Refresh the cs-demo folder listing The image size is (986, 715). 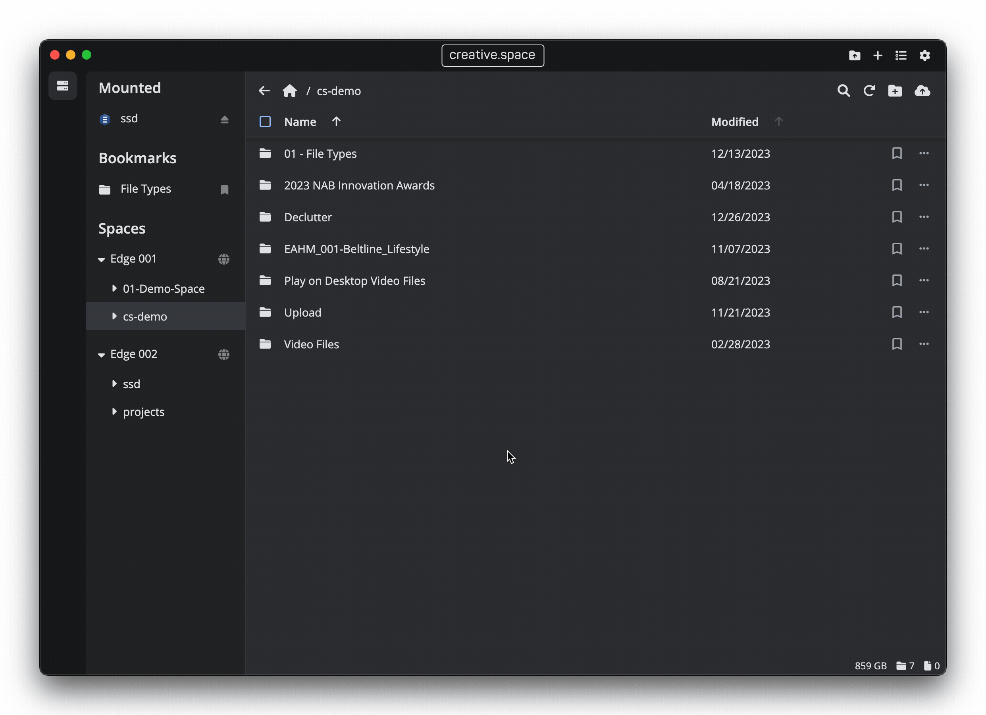[869, 91]
